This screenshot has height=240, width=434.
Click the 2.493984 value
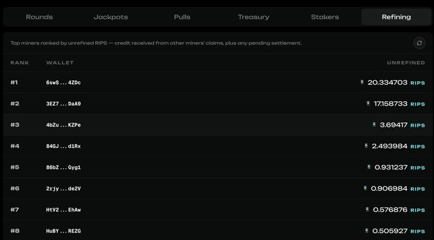tap(389, 146)
